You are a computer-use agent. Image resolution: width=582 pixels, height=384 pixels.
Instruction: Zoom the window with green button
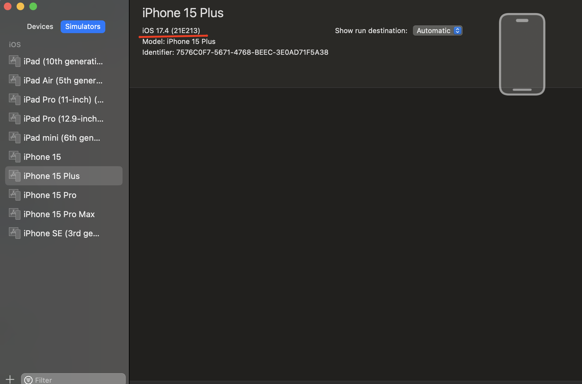(33, 6)
